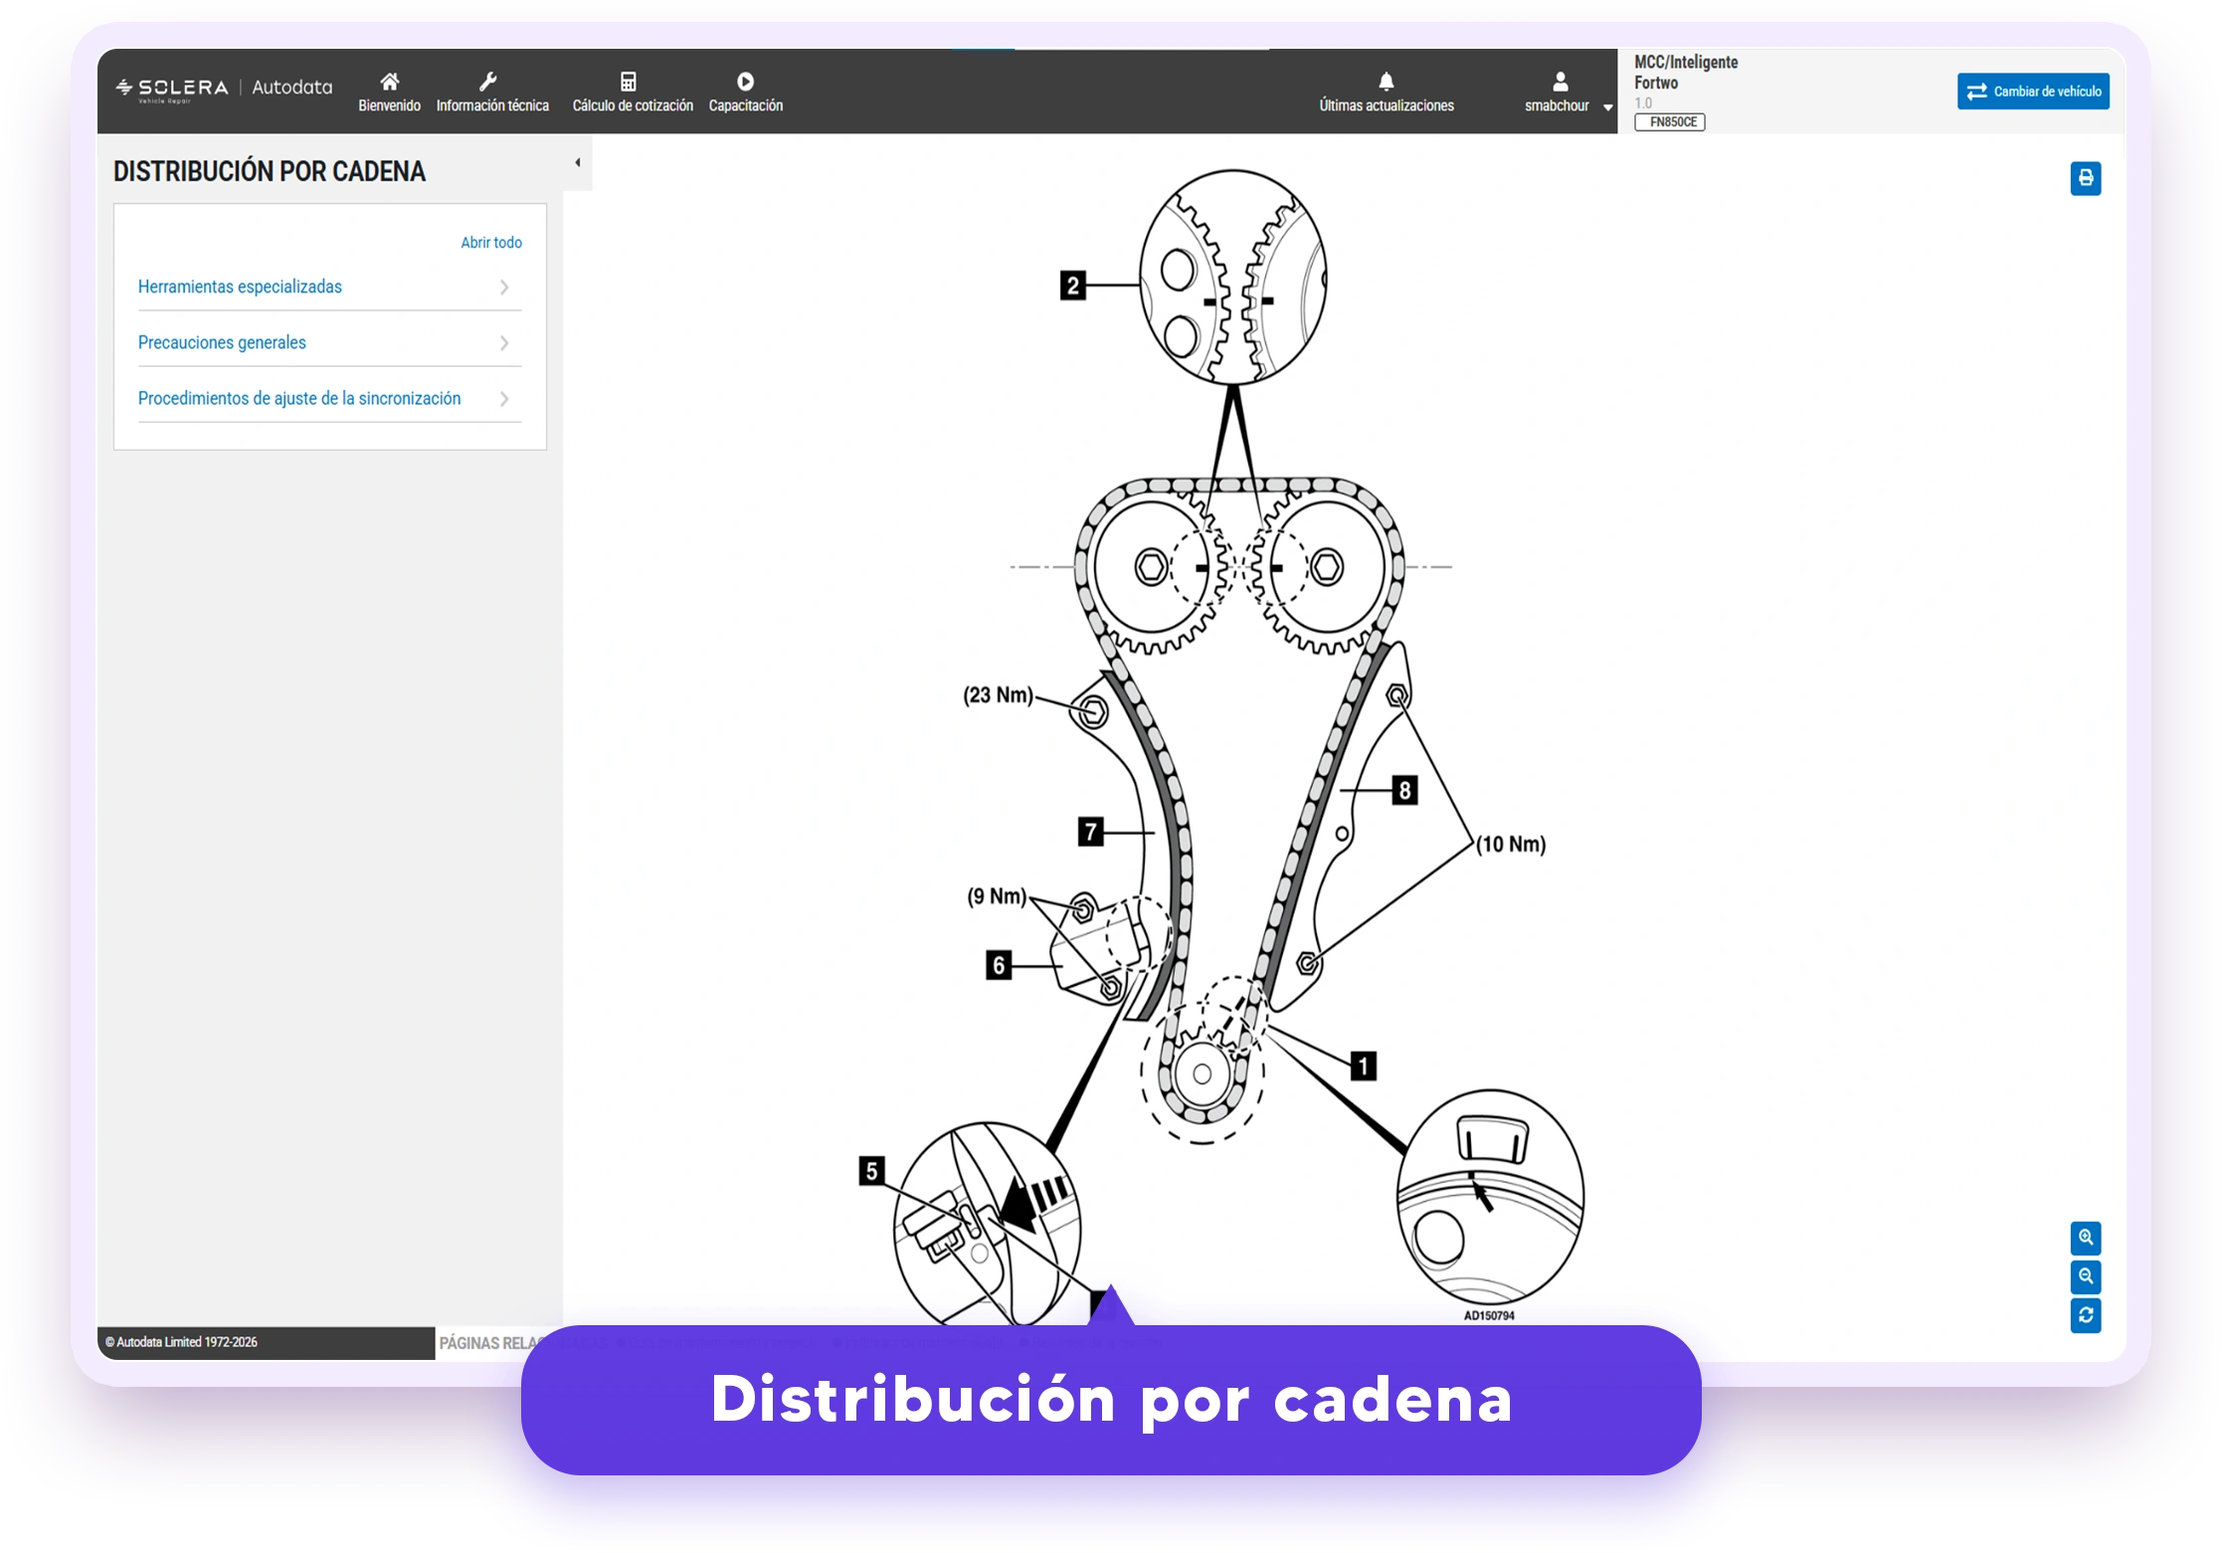Open the Capacitación play icon
Screen dimensions: 2222x1553
(745, 82)
